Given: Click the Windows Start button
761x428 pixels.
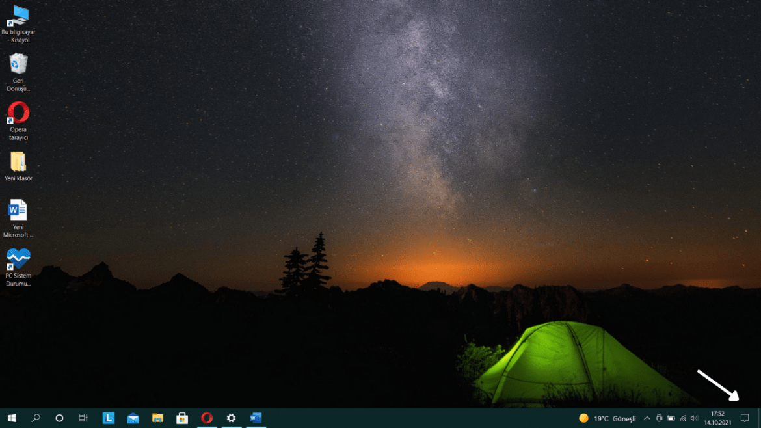Looking at the screenshot, I should [12, 418].
